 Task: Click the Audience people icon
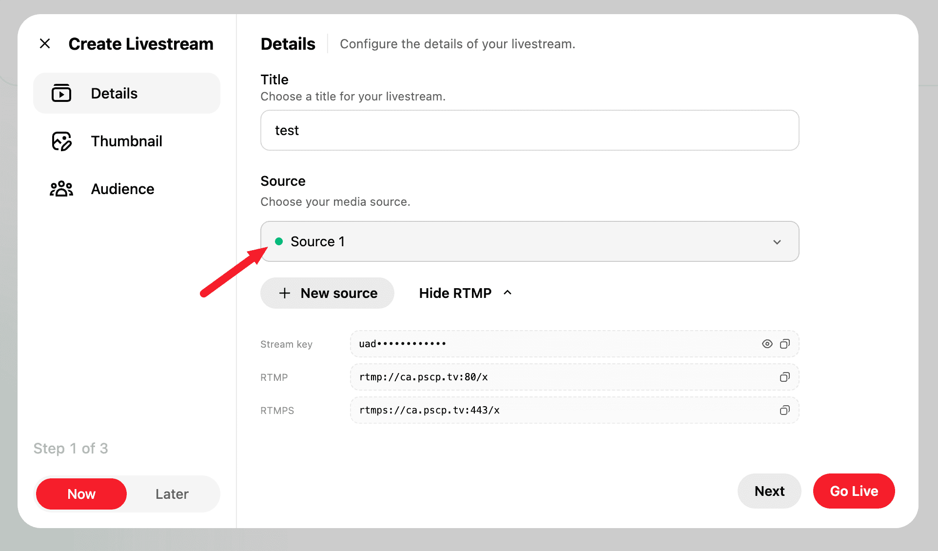tap(61, 189)
